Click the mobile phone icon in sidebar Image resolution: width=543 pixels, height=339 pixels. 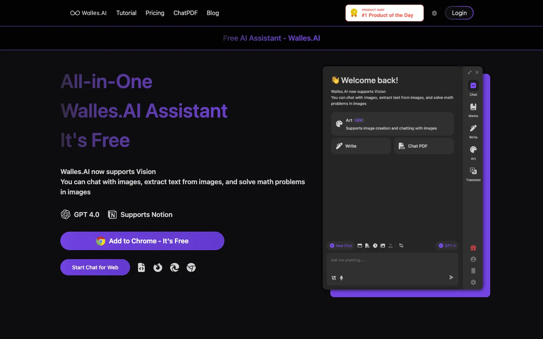tap(473, 271)
